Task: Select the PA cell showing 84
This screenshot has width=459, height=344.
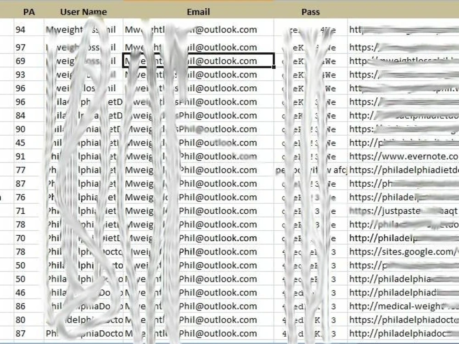Action: pos(28,116)
